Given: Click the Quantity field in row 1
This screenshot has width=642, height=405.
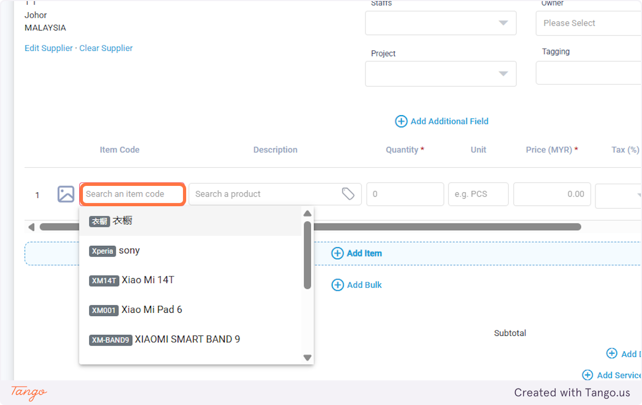Looking at the screenshot, I should (x=405, y=194).
